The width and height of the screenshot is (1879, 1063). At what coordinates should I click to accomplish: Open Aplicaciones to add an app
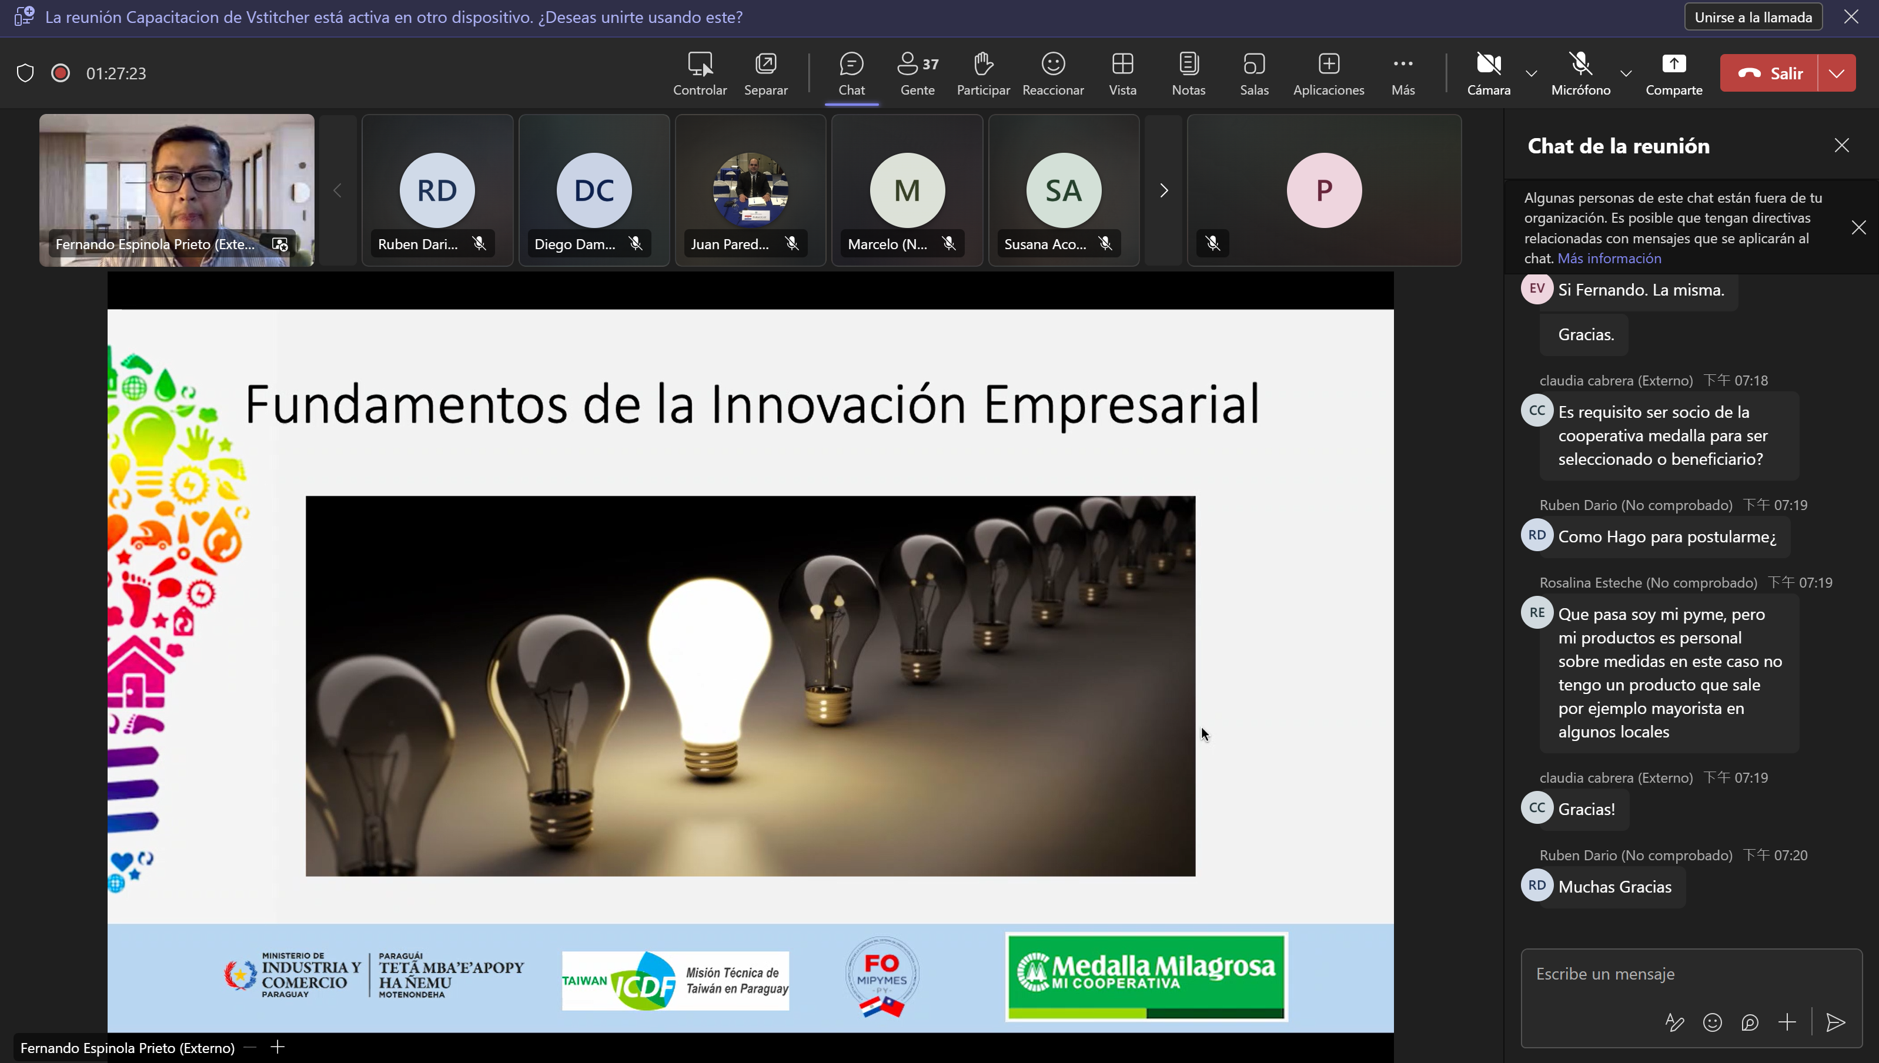point(1328,73)
